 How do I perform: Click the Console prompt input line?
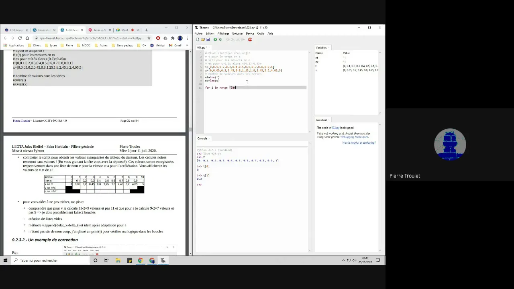point(253,185)
